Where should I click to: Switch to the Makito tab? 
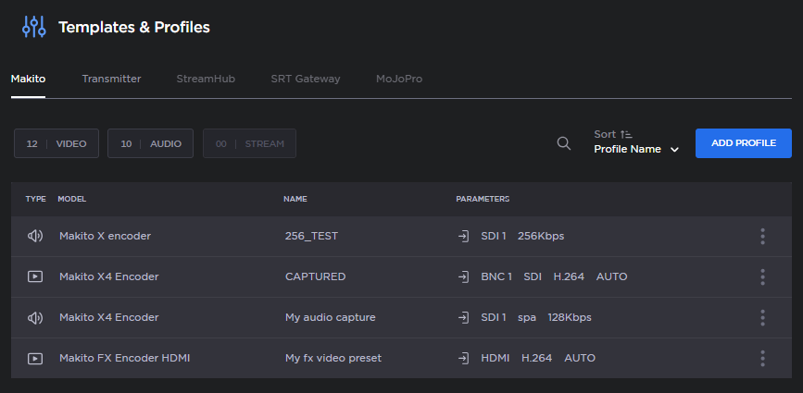coord(28,79)
